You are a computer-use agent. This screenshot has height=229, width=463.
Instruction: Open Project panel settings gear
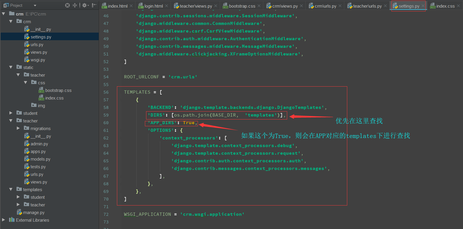[85, 5]
